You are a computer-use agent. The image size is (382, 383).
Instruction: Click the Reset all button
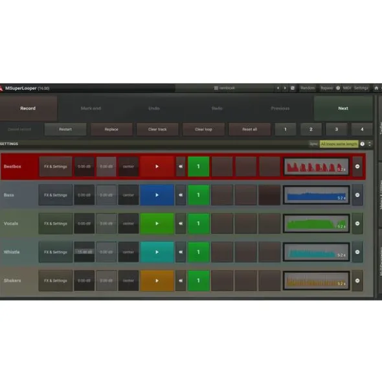point(249,129)
